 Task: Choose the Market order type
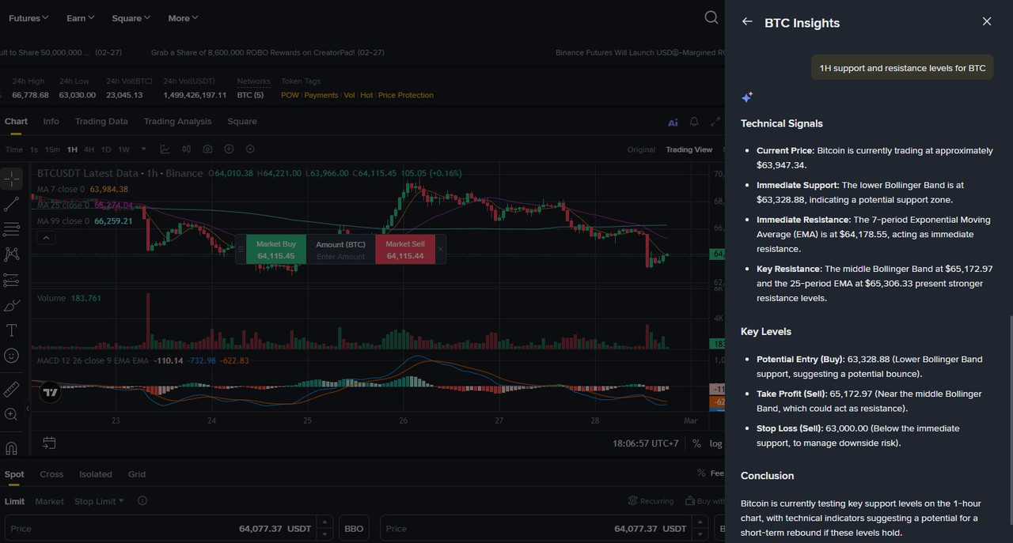[49, 501]
